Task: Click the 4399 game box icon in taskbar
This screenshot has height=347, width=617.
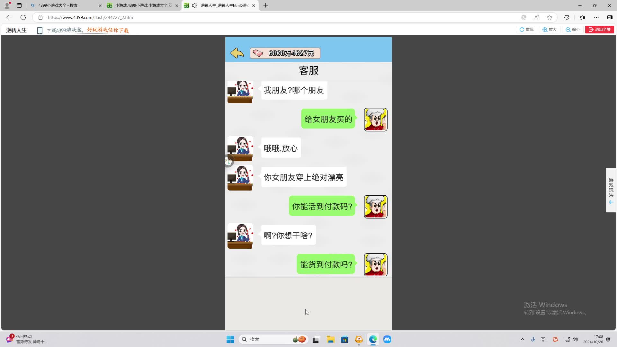Action: 358,339
